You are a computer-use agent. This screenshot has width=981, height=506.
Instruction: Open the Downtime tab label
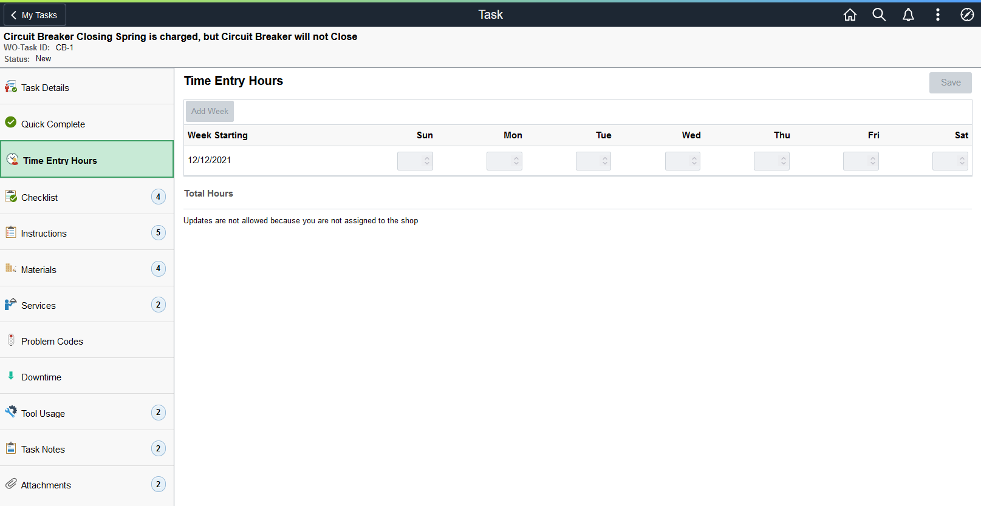[41, 377]
